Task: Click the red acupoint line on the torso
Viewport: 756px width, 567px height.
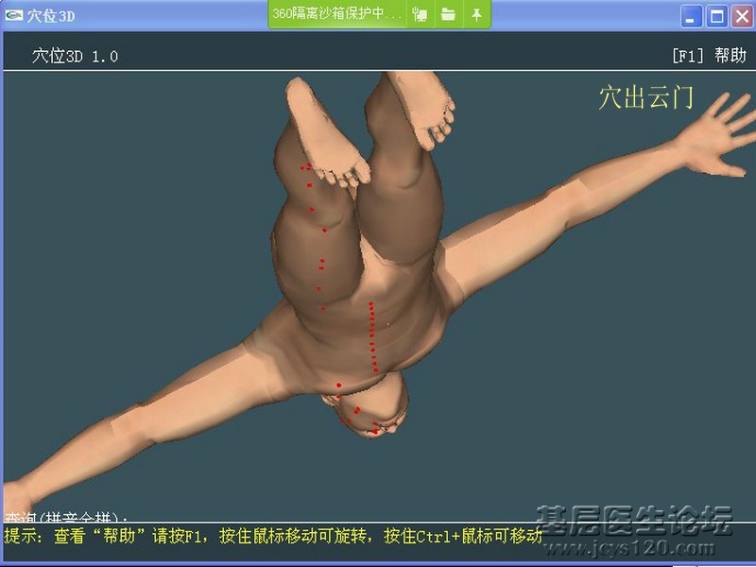Action: pos(373,335)
